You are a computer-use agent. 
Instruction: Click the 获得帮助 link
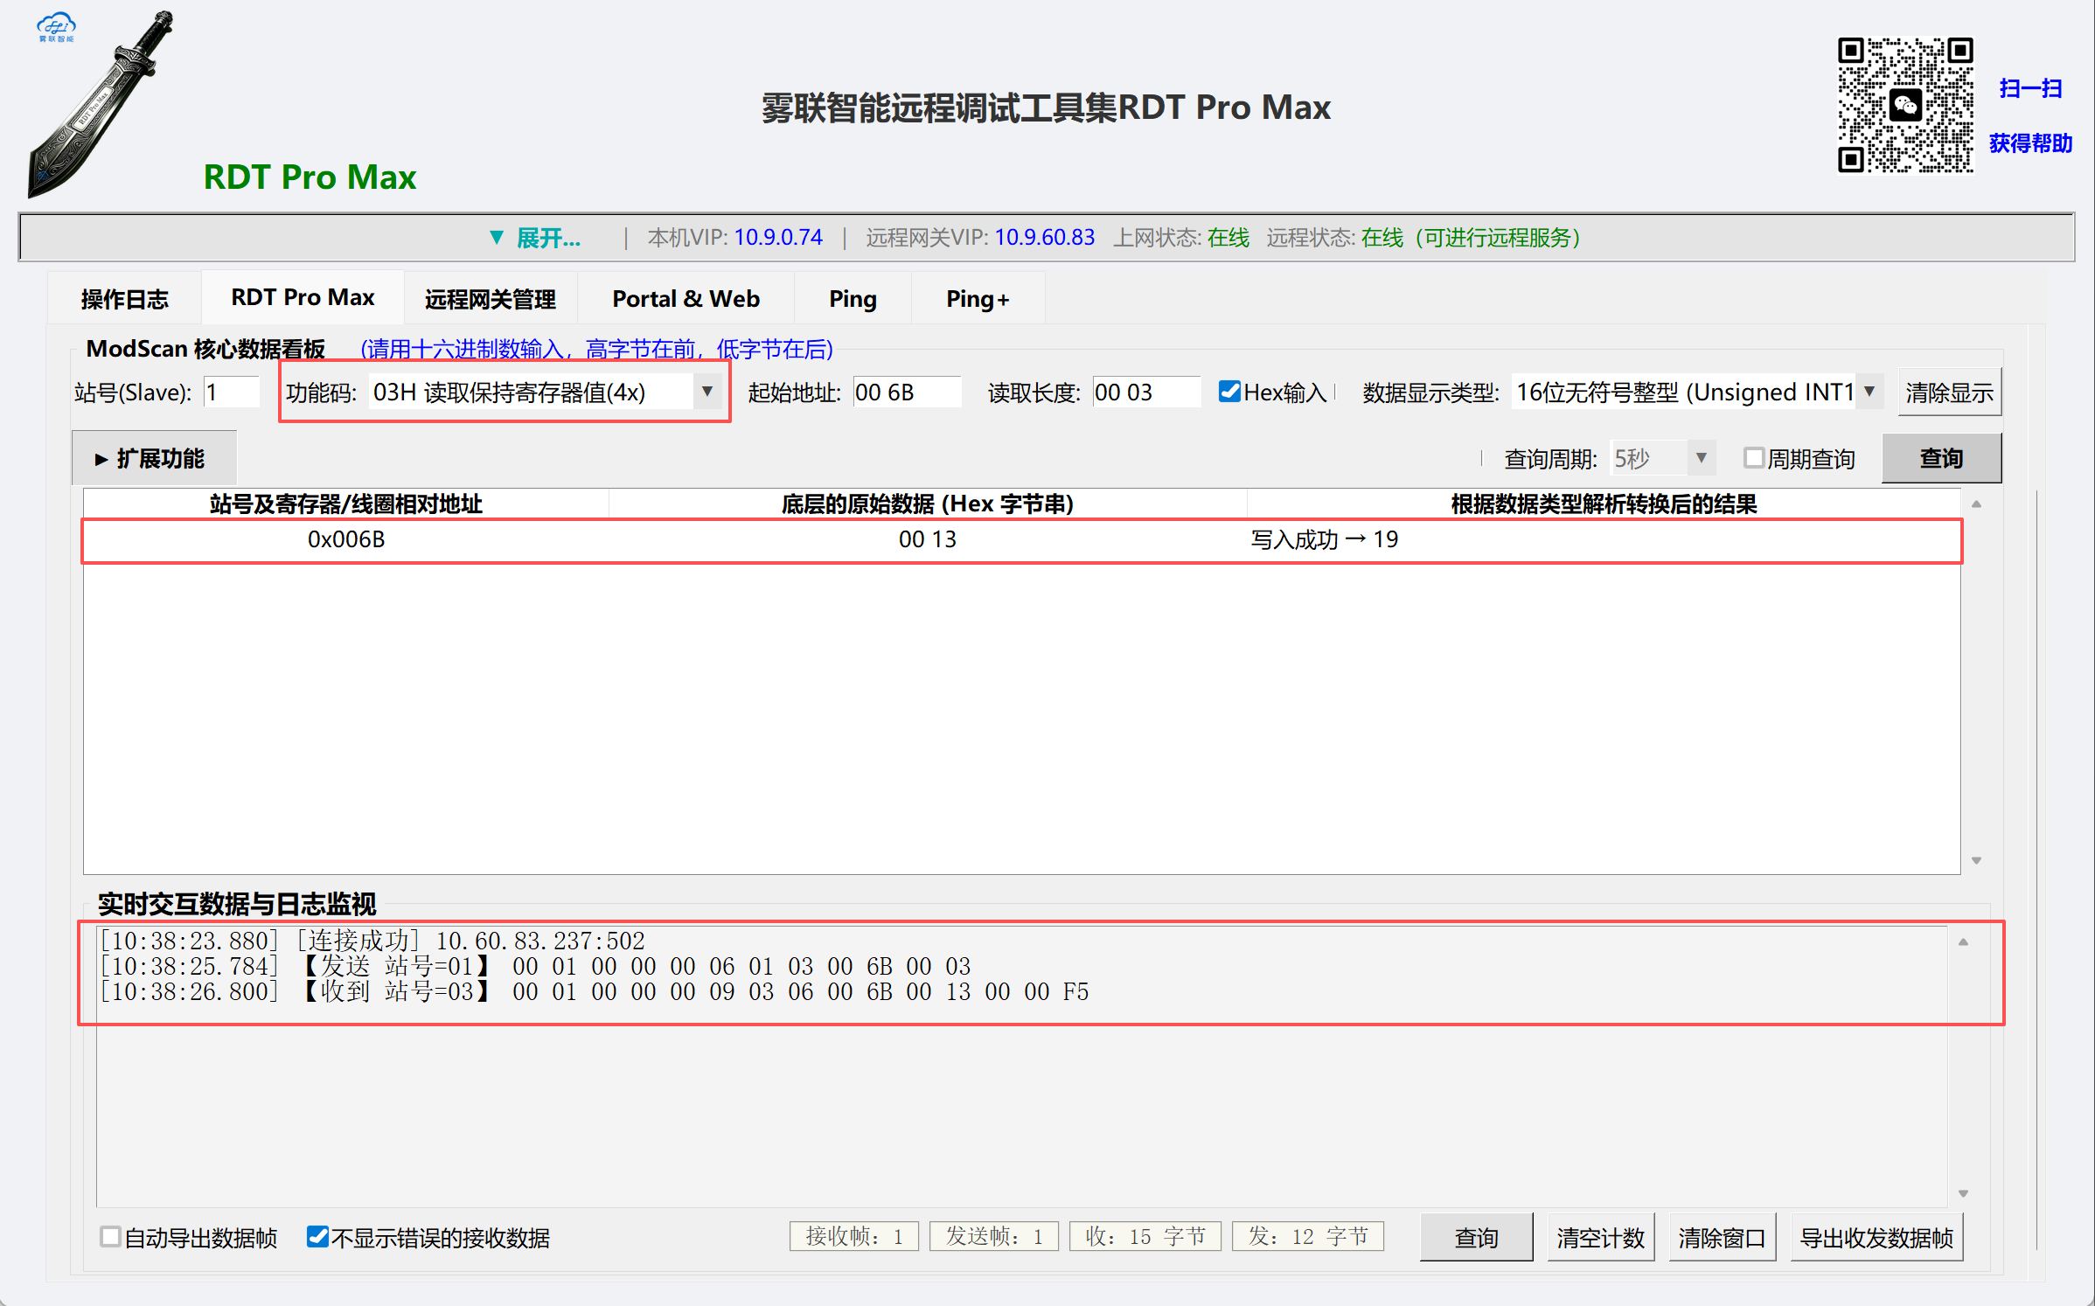pyautogui.click(x=2030, y=142)
